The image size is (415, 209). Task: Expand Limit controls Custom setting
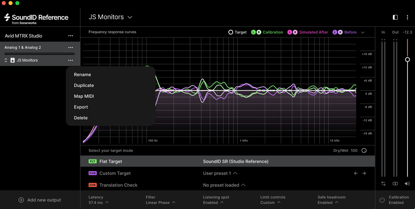273,200
